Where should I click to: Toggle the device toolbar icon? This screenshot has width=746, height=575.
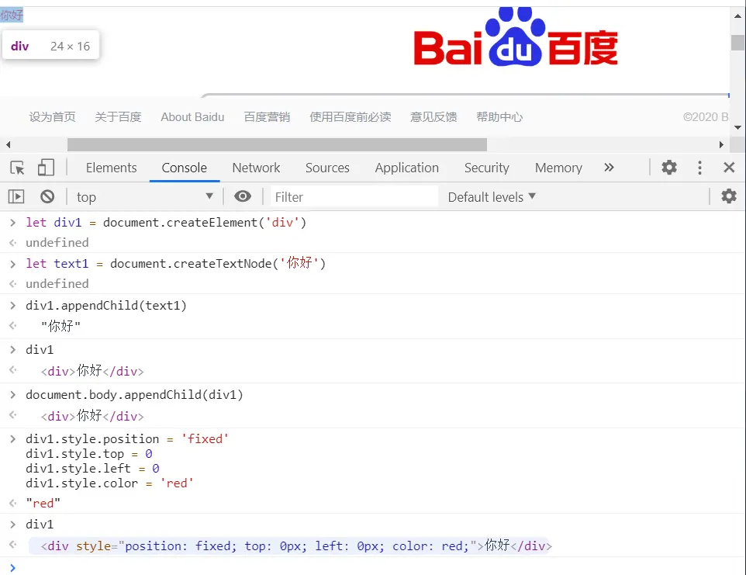point(46,168)
